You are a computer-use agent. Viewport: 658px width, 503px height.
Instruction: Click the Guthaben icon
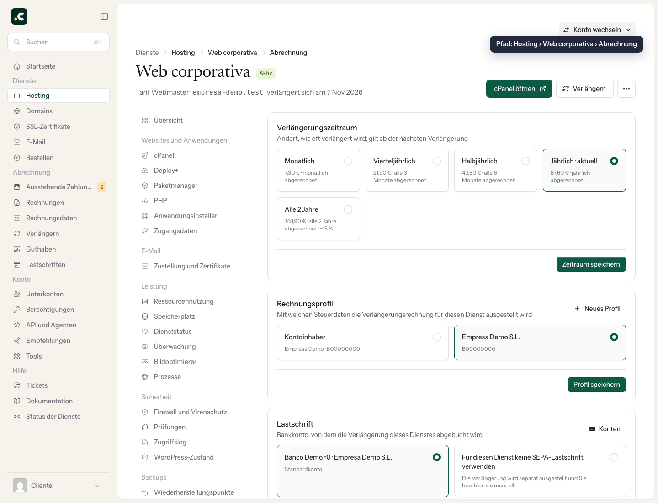(x=17, y=249)
